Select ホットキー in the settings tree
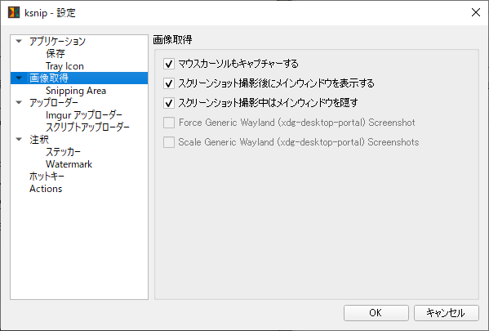The image size is (489, 331). point(47,176)
